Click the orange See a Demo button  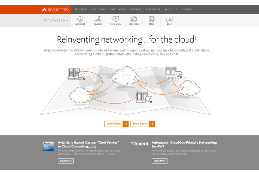click(142, 124)
